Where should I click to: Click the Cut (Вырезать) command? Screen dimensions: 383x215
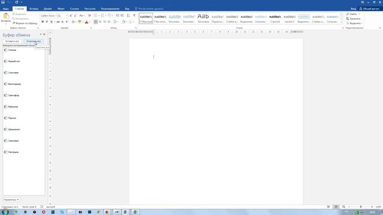(x=19, y=14)
